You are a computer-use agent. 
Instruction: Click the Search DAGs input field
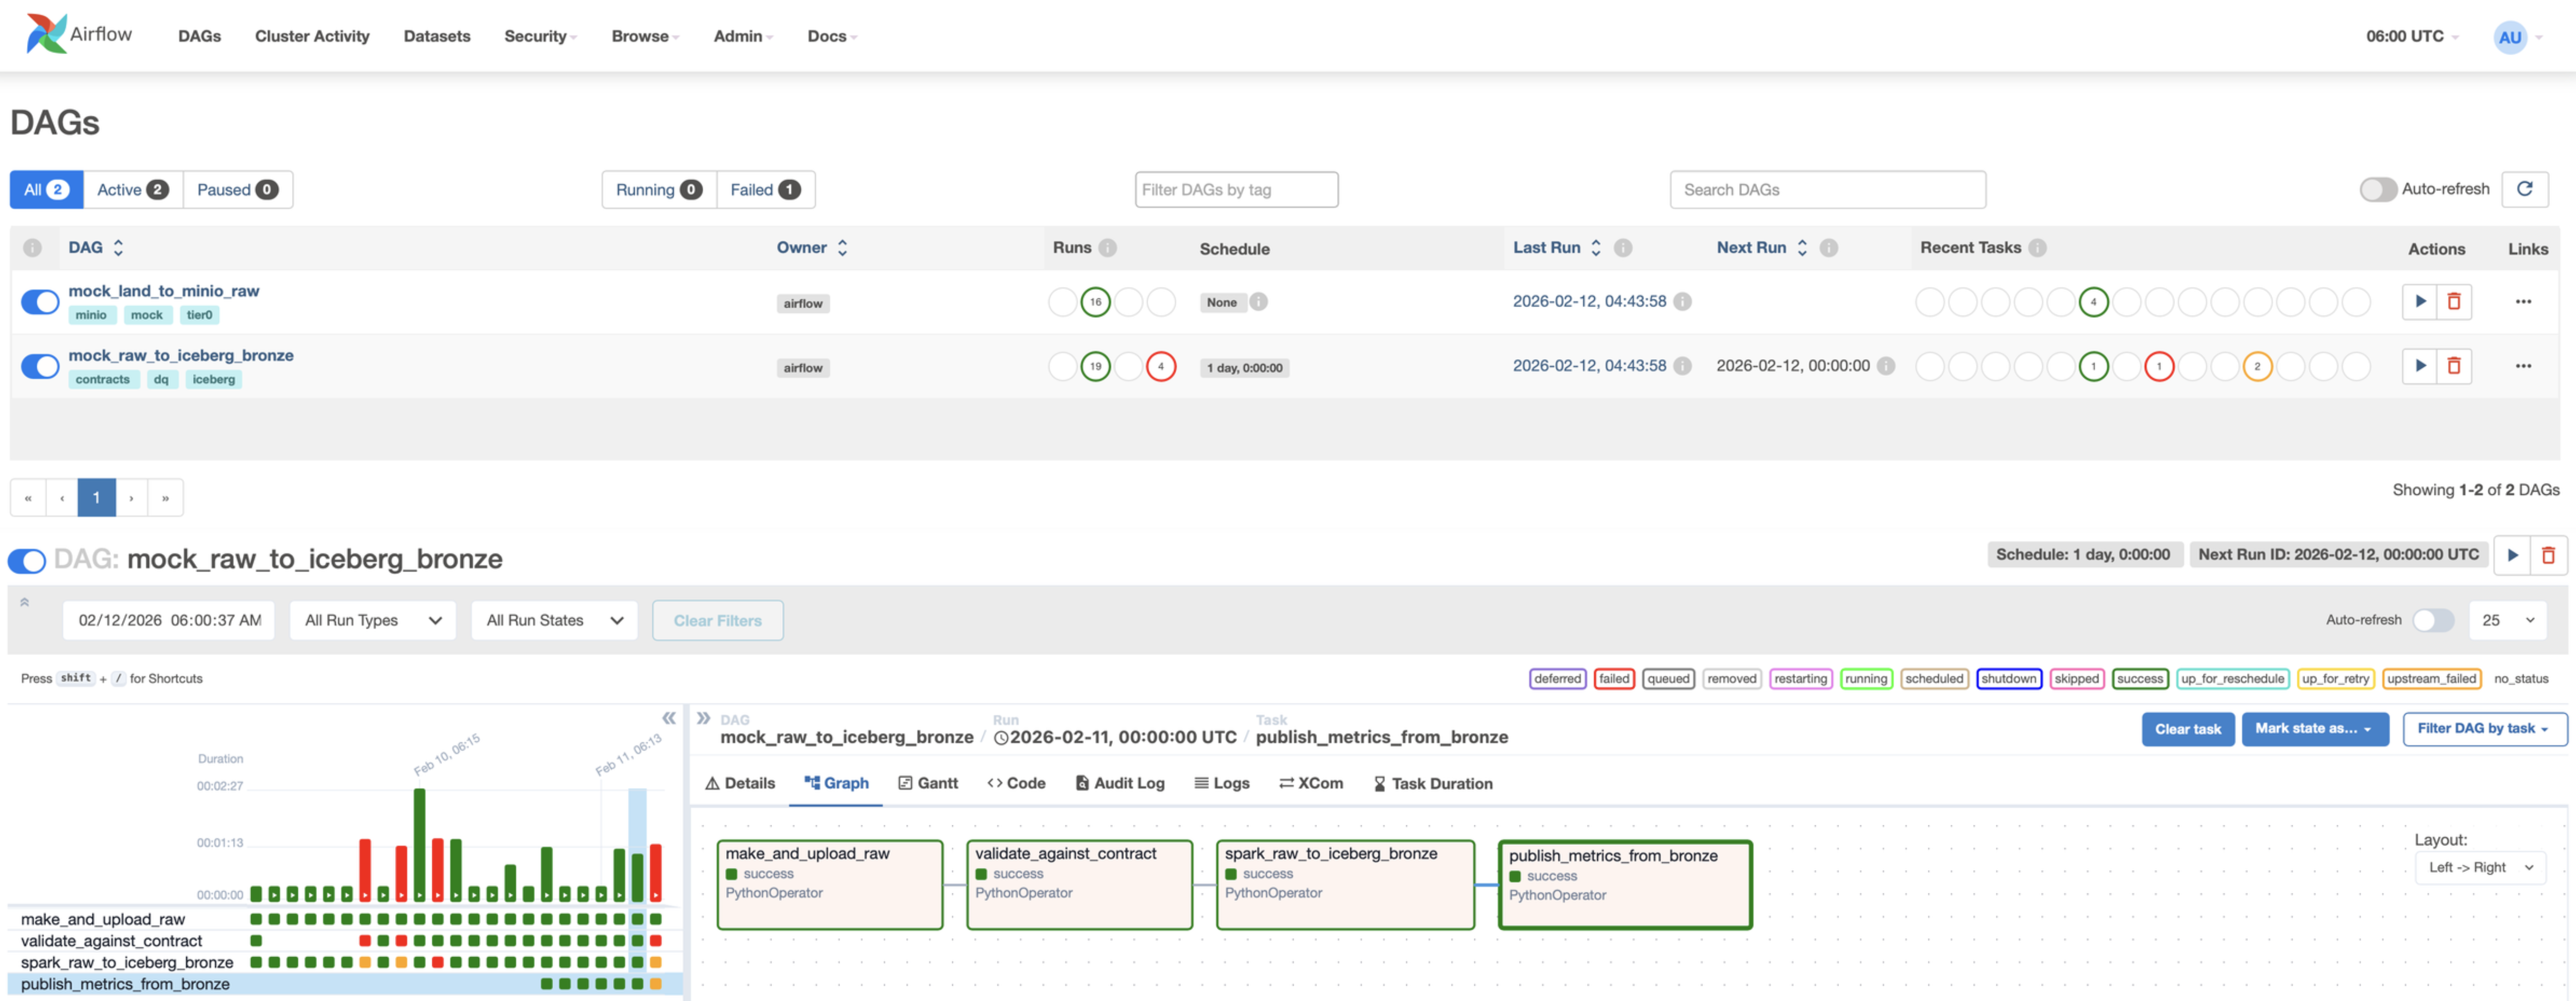click(x=1827, y=189)
